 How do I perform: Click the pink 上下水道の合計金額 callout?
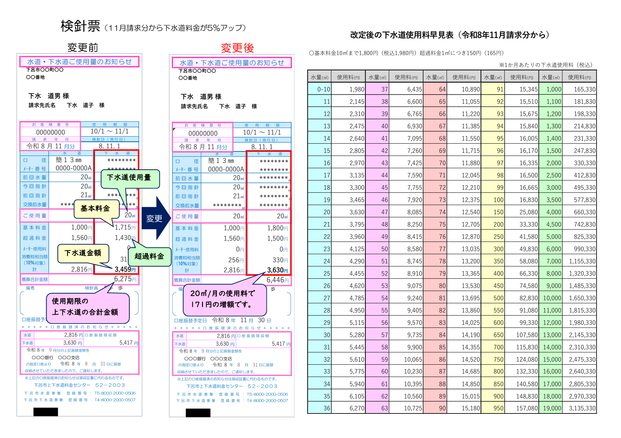click(88, 308)
